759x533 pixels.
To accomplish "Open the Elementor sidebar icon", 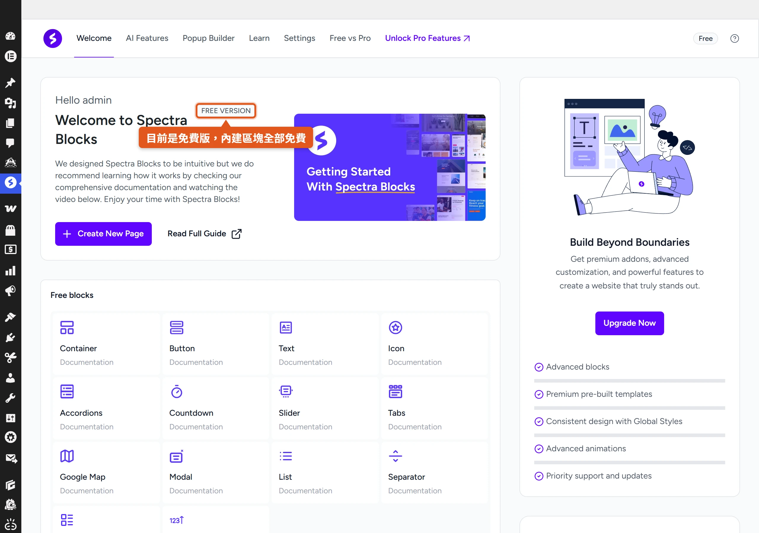I will [10, 56].
